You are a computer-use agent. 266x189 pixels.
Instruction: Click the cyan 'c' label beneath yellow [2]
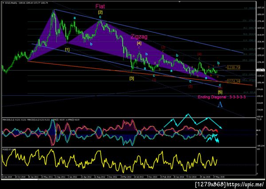[x=100, y=17]
